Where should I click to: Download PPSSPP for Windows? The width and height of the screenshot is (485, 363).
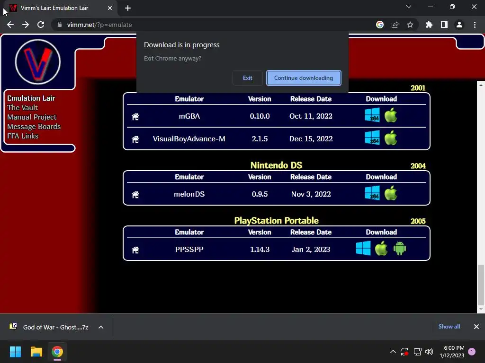(x=363, y=248)
